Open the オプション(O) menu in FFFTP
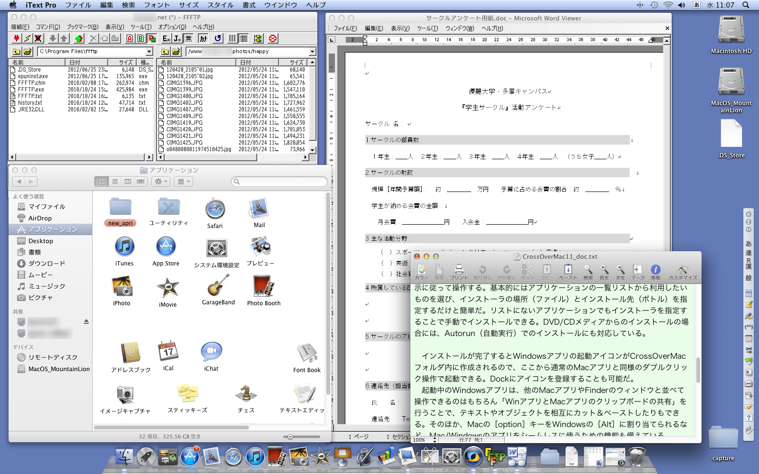The width and height of the screenshot is (759, 474). tap(172, 27)
